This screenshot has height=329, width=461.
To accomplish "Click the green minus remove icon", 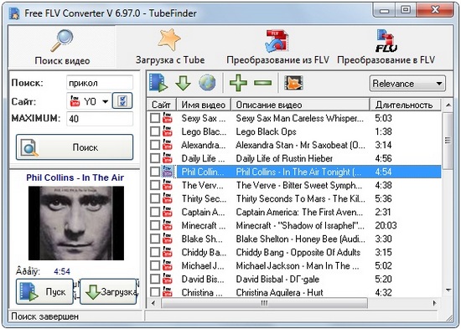I will [x=262, y=83].
